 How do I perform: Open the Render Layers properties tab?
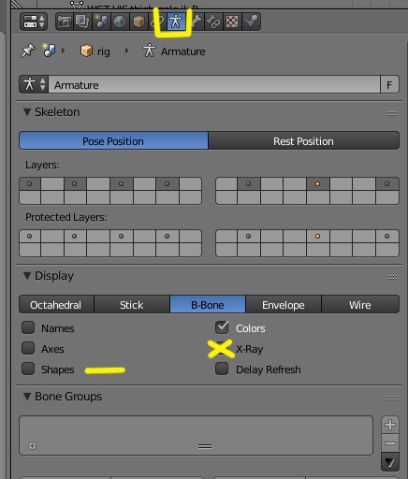82,22
